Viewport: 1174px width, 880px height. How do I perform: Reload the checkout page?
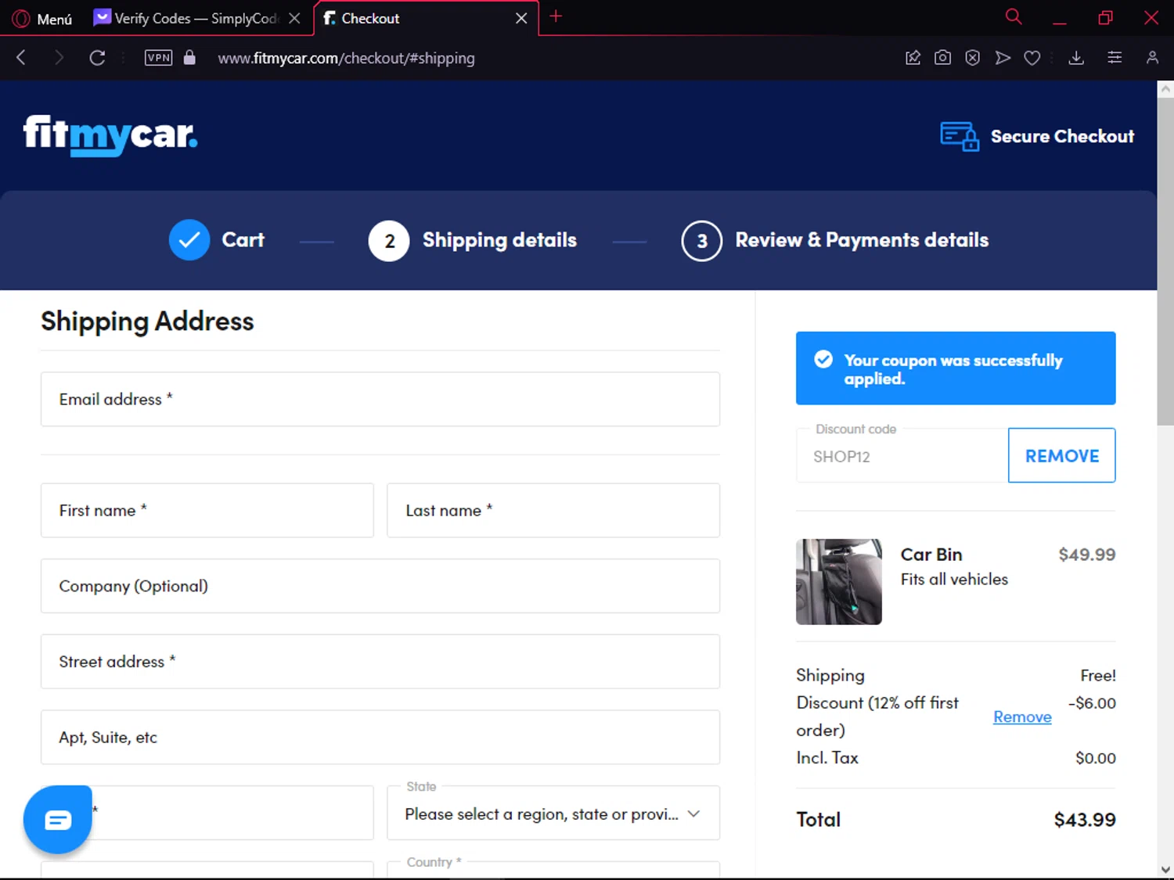pos(97,58)
